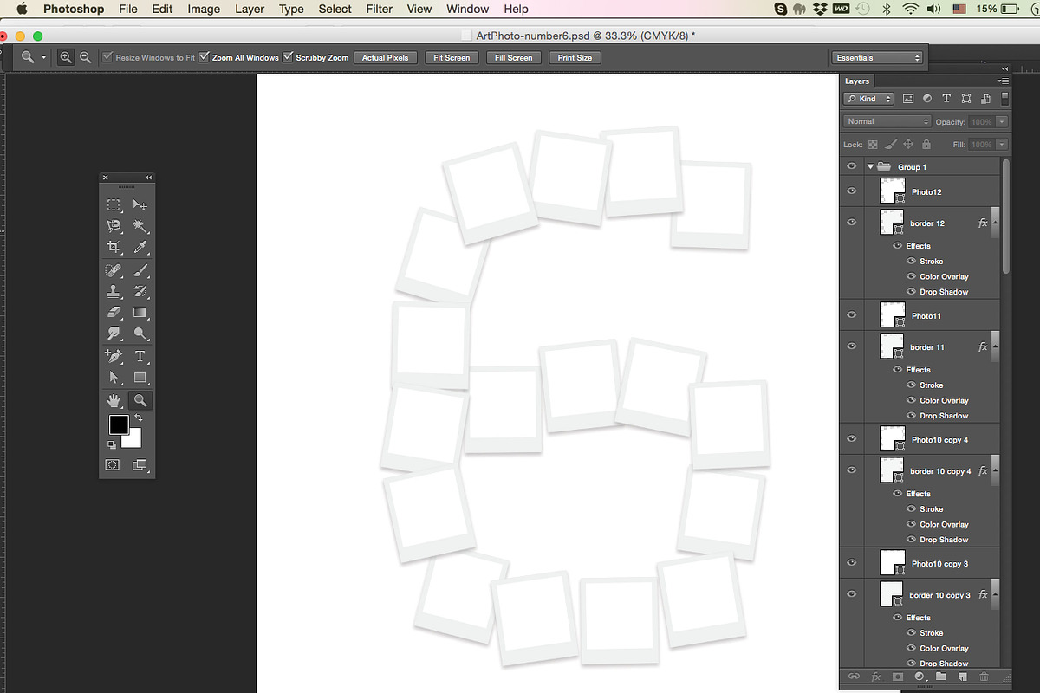The image size is (1040, 693).
Task: Activate the Horizontal Type tool
Action: [x=140, y=356]
